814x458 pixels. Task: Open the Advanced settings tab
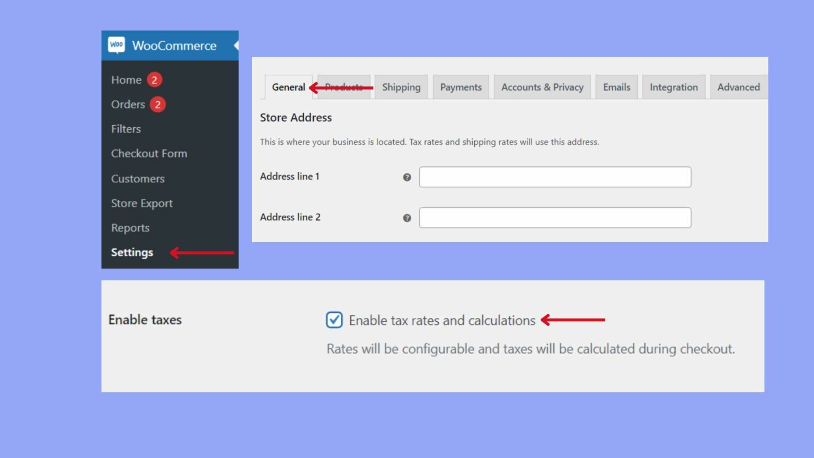[738, 86]
